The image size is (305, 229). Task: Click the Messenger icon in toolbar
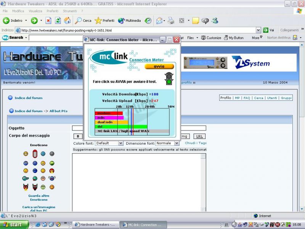[215, 21]
